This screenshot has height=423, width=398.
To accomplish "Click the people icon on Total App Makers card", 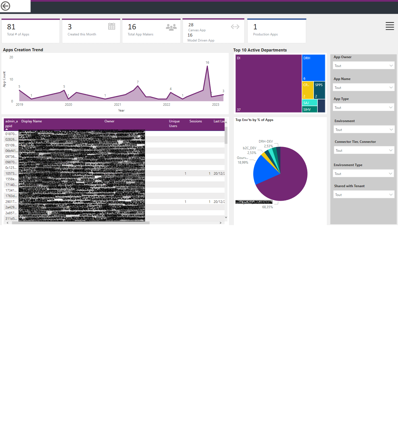I will pos(171,27).
